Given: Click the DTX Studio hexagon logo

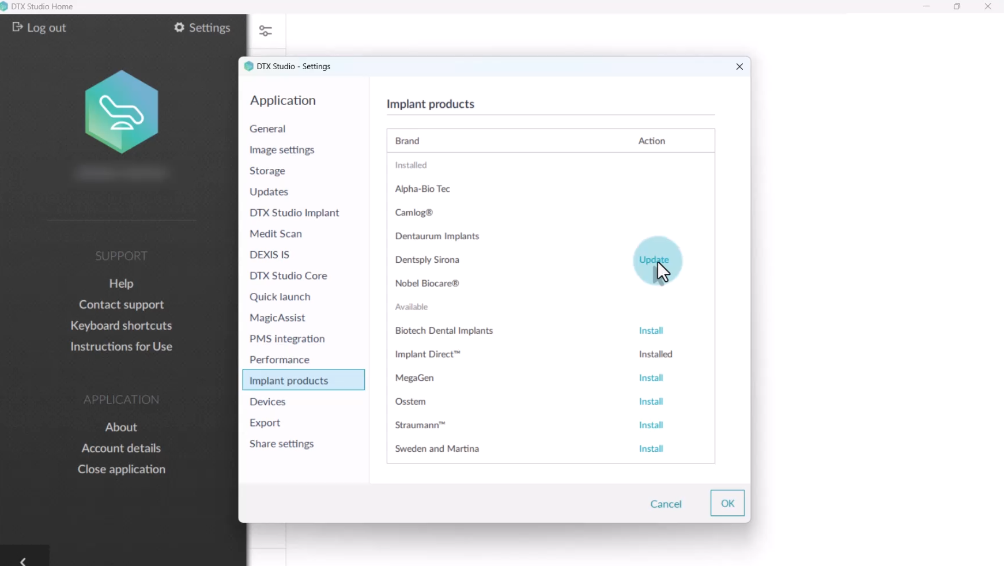Looking at the screenshot, I should (x=122, y=112).
